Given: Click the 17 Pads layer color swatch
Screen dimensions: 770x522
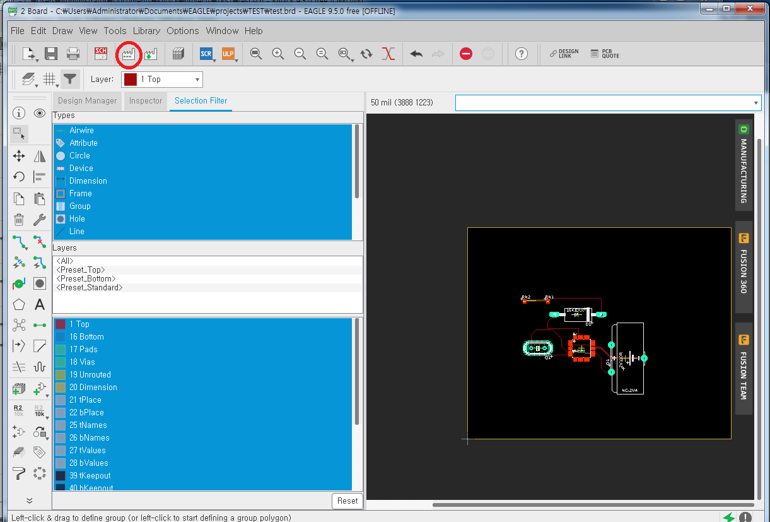Looking at the screenshot, I should pos(61,349).
